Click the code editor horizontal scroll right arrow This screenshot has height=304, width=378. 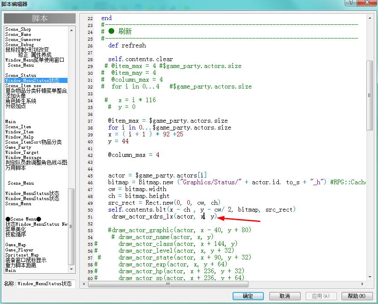[x=362, y=284]
